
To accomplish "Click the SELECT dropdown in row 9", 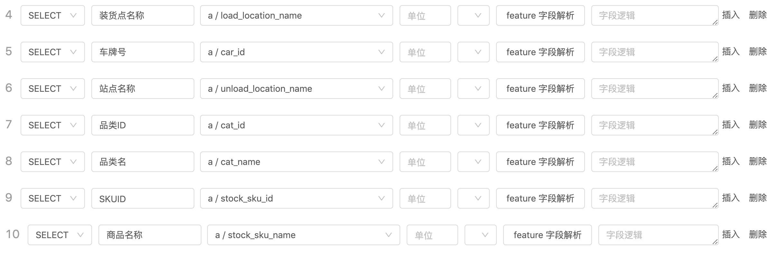I will [x=52, y=198].
